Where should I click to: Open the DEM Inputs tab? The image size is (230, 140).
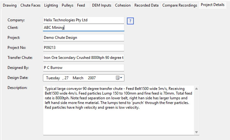point(102,5)
